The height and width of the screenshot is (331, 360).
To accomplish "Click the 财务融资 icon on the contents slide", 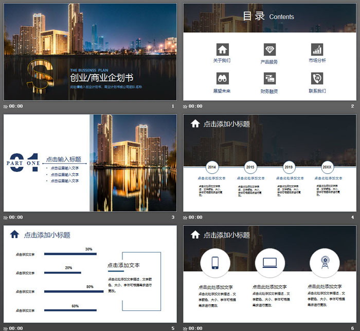I will [269, 79].
